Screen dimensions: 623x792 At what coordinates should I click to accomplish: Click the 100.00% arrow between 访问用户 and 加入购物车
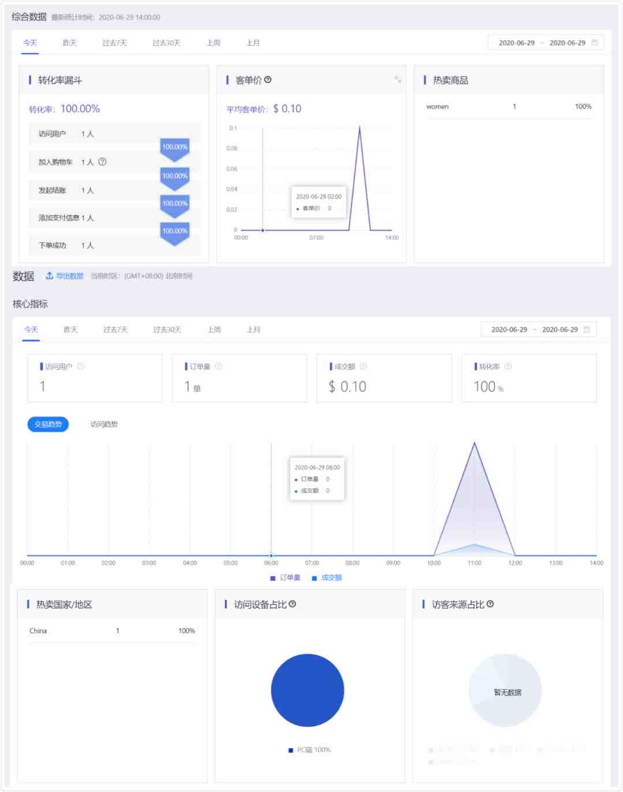175,149
